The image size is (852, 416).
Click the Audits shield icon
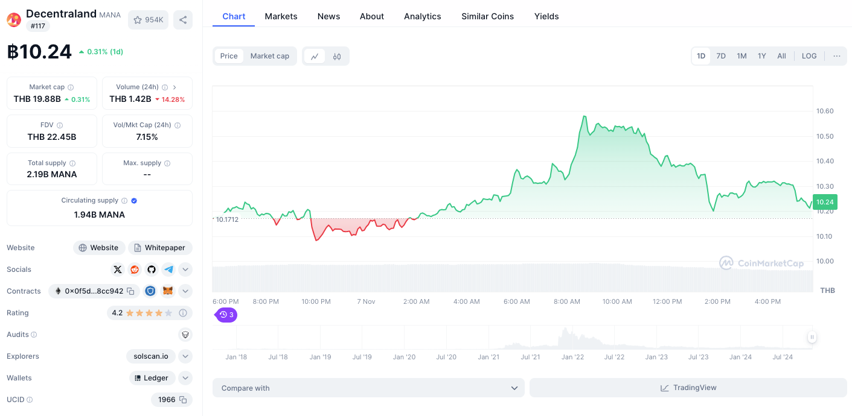185,335
